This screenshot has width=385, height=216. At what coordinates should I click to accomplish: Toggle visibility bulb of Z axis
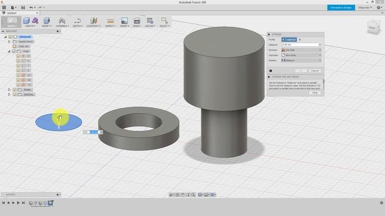18,70
